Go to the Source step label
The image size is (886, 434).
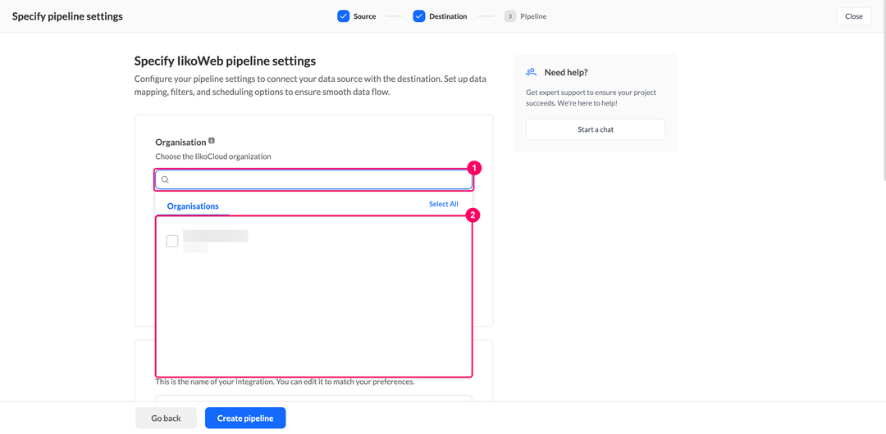364,16
